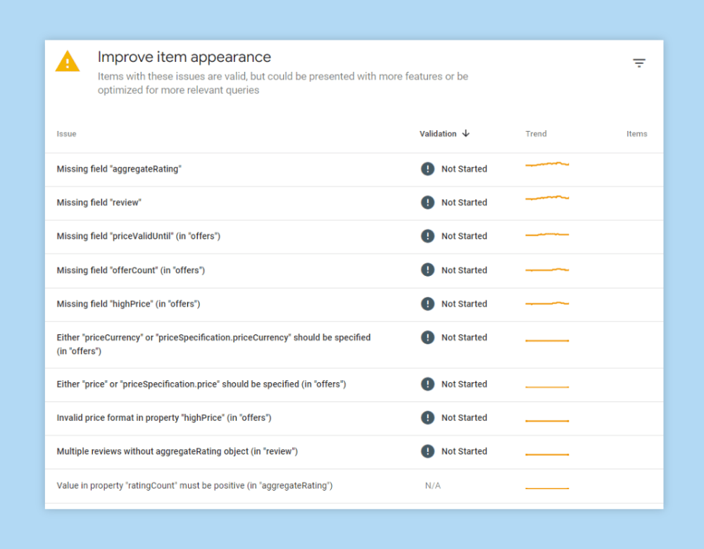The height and width of the screenshot is (549, 704).
Task: Open the 'Missing field "review"' issue
Action: tap(99, 203)
